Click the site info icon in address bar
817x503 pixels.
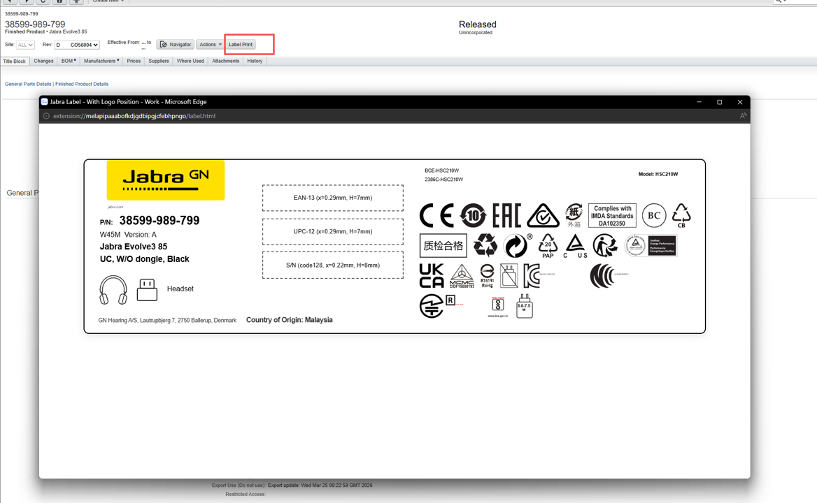[x=46, y=116]
